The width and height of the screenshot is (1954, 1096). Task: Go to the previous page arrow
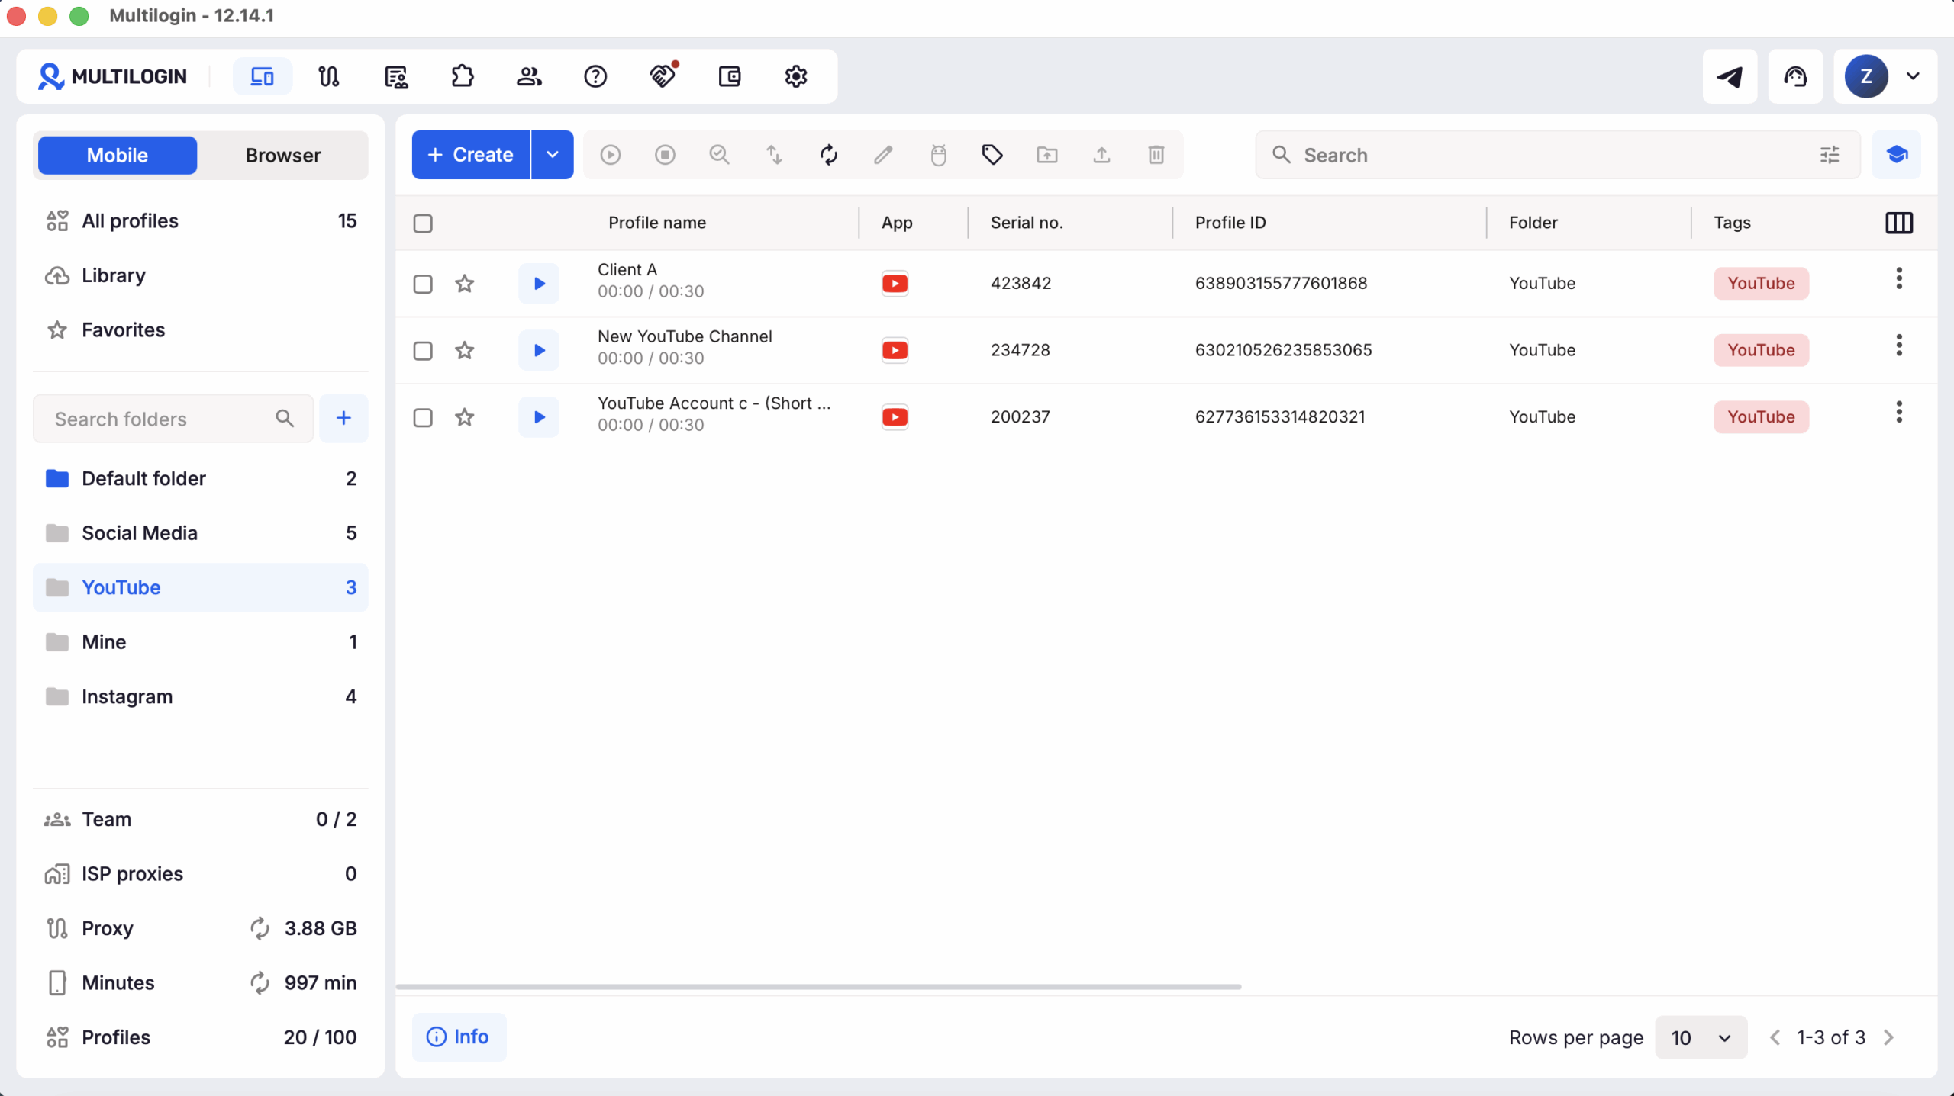click(1775, 1037)
